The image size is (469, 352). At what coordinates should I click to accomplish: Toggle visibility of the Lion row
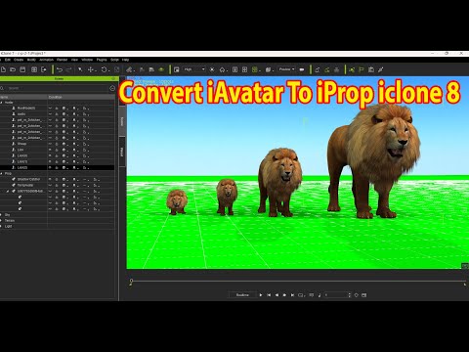tap(50, 150)
